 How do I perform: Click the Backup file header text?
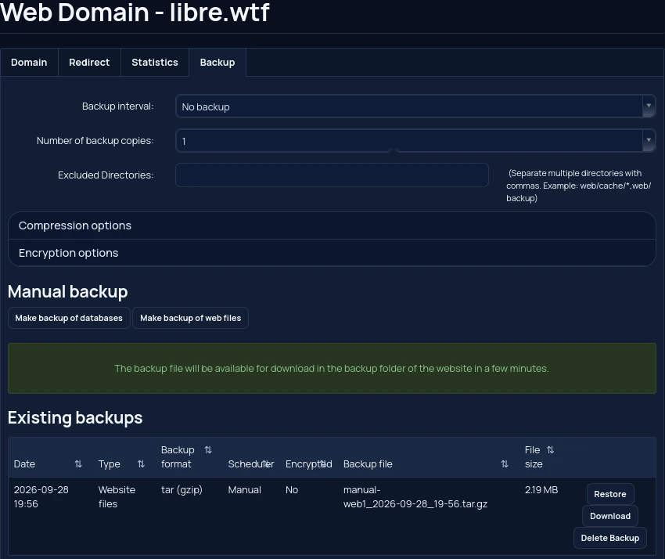pyautogui.click(x=368, y=464)
